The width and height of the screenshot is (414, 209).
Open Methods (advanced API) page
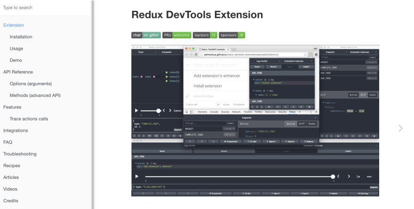[x=35, y=96]
